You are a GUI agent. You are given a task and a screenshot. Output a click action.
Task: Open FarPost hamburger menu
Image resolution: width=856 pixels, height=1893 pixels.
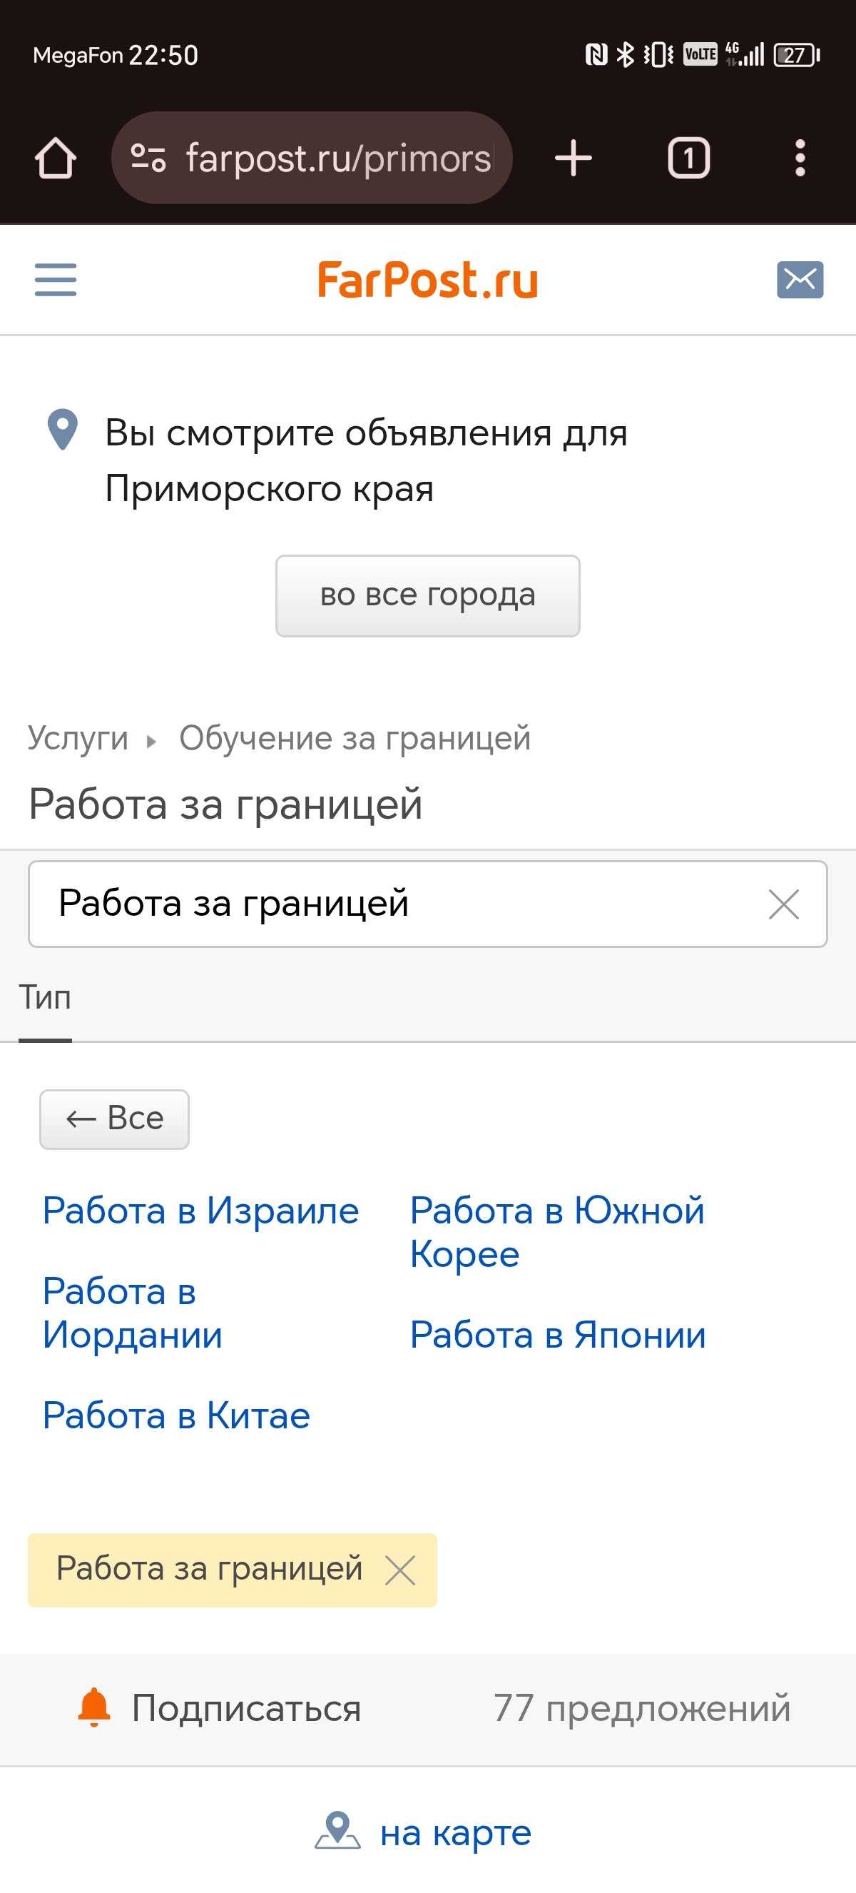[x=56, y=280]
